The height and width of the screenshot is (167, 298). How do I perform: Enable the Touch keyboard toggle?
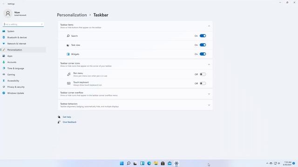click(203, 83)
